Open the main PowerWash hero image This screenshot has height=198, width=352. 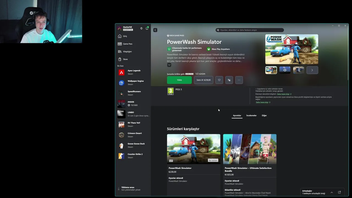coord(291,49)
